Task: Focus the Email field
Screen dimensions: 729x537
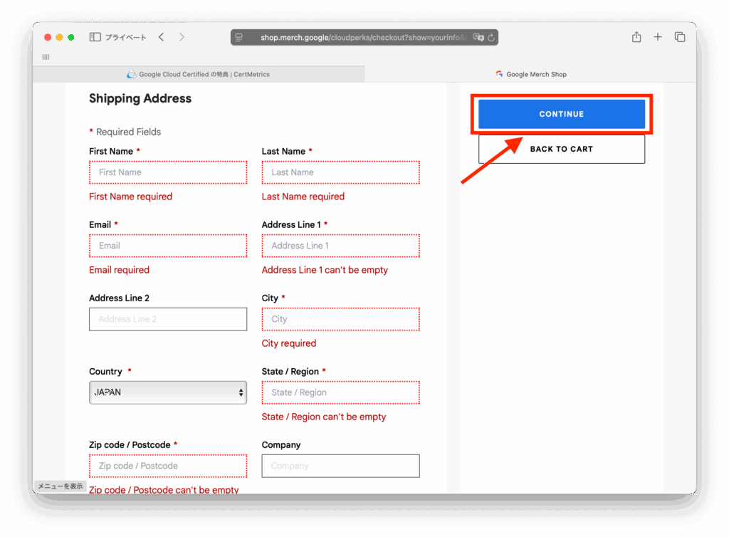Action: [168, 246]
